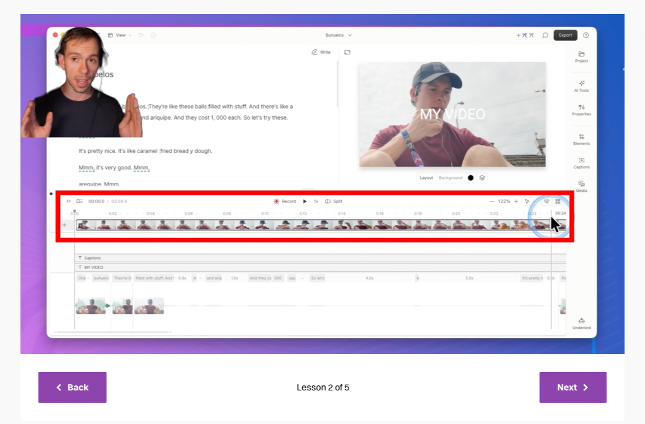Click the horizontal timeline scrollbar

click(113, 332)
